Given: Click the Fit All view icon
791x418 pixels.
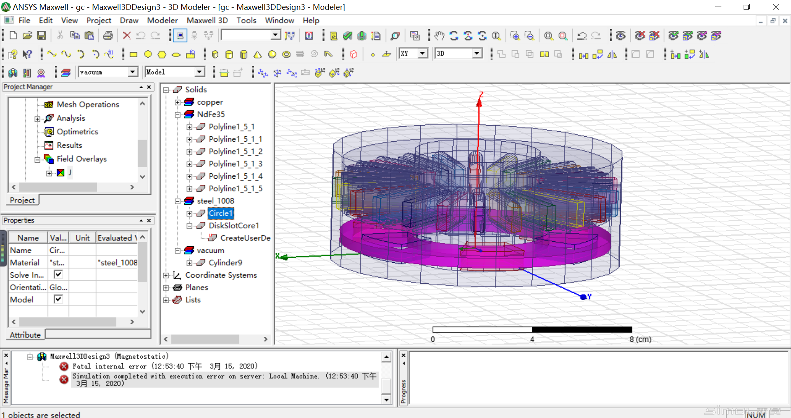Looking at the screenshot, I should (549, 36).
